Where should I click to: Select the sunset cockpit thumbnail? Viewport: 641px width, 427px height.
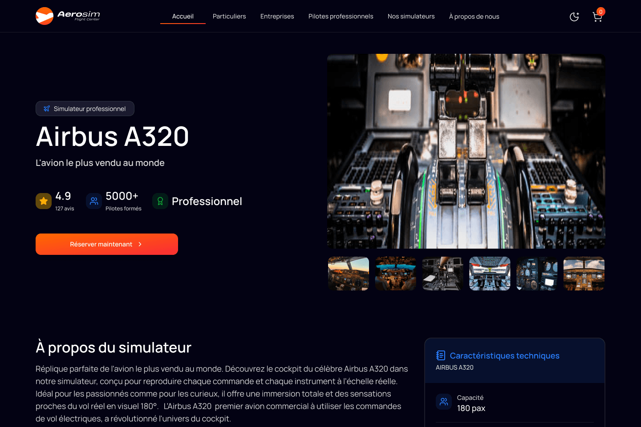349,274
